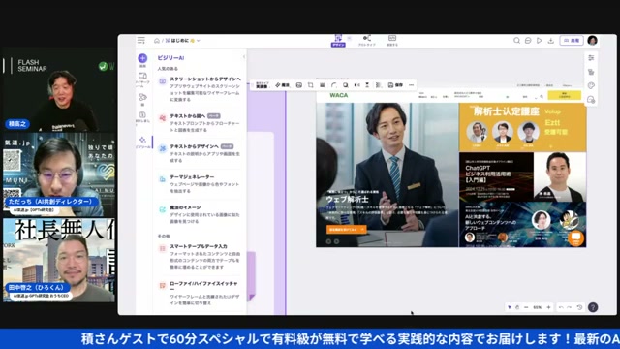Open the properties sliders icon on right rail

(591, 58)
